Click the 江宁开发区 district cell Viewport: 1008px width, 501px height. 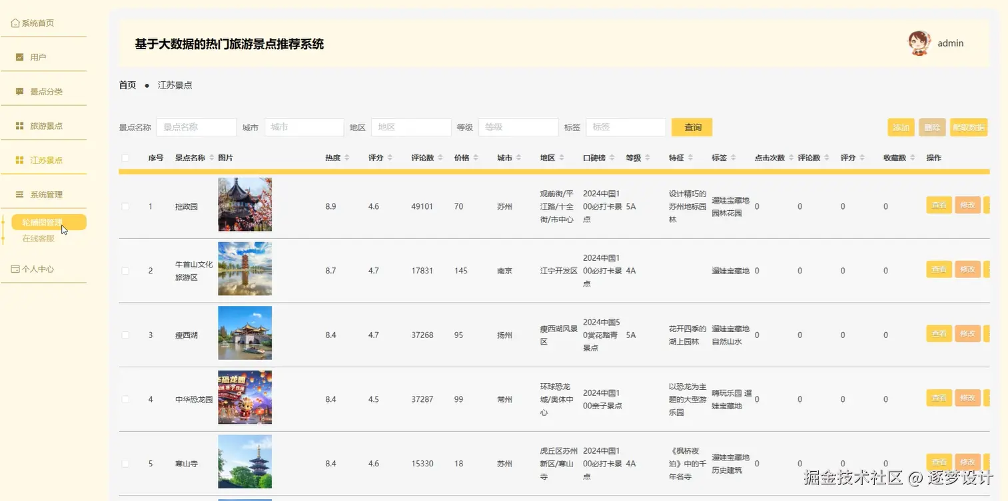pos(558,271)
